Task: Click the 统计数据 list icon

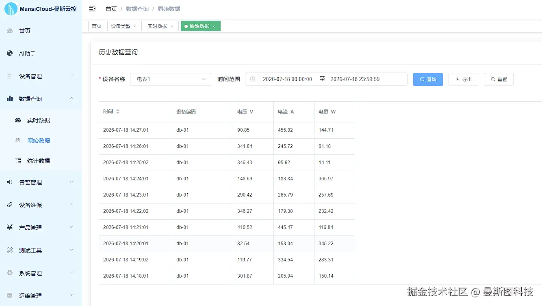Action: pos(18,161)
